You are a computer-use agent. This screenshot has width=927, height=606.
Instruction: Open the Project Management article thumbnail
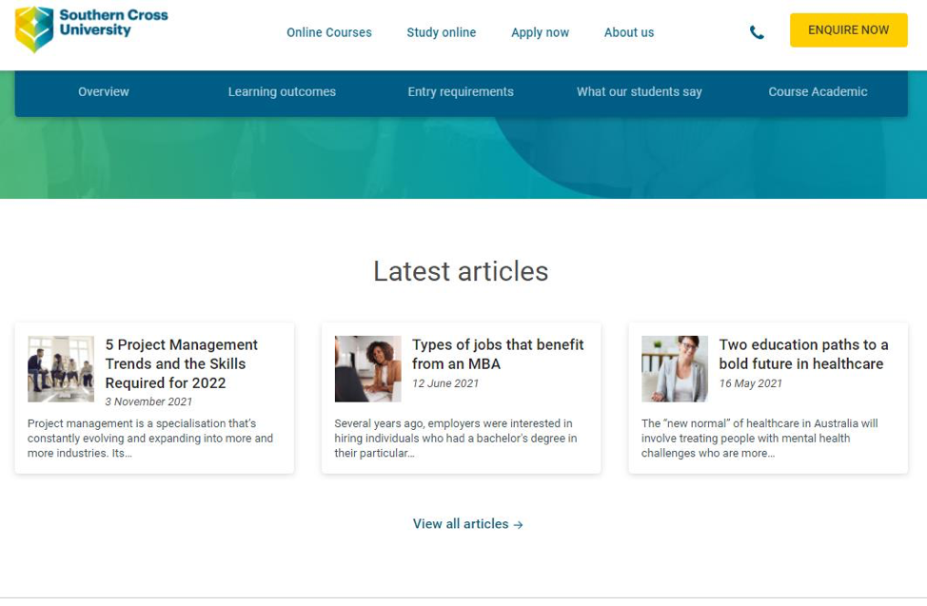[61, 369]
